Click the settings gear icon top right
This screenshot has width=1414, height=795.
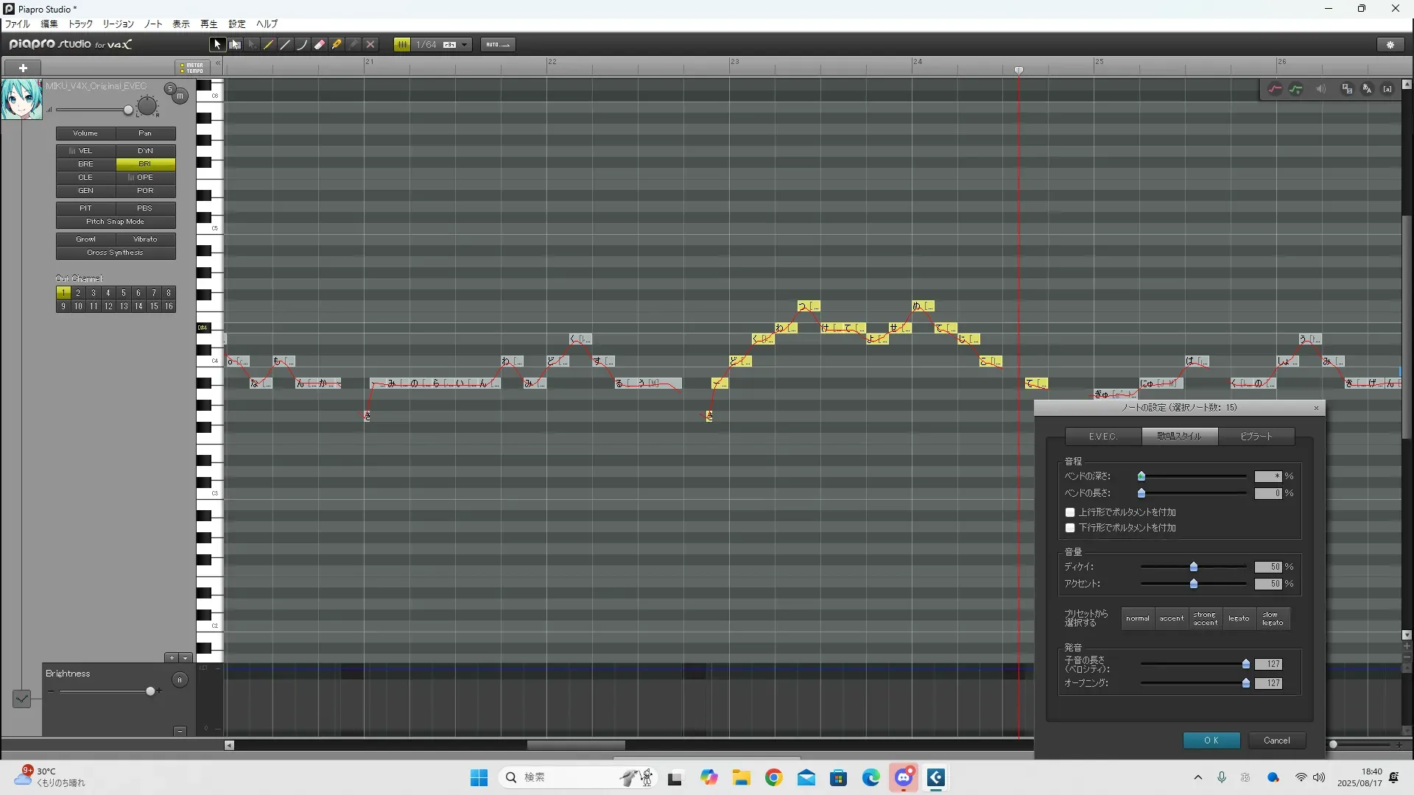[1390, 45]
